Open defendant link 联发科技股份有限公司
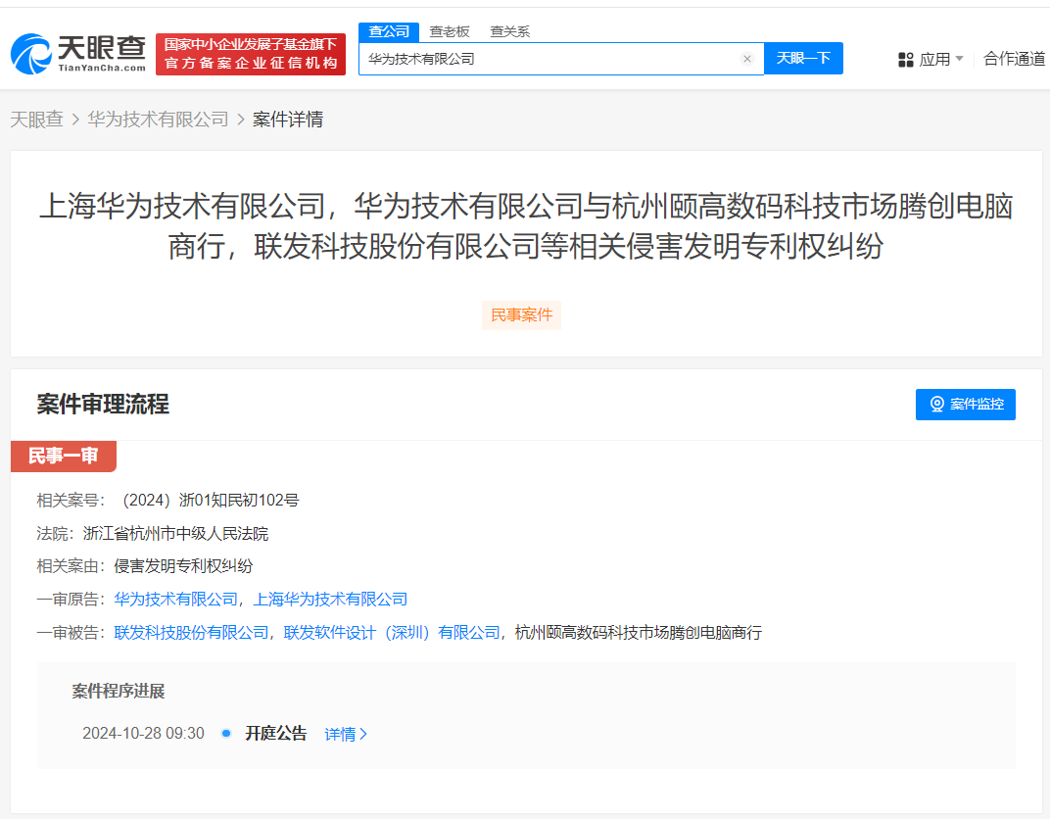 [192, 633]
